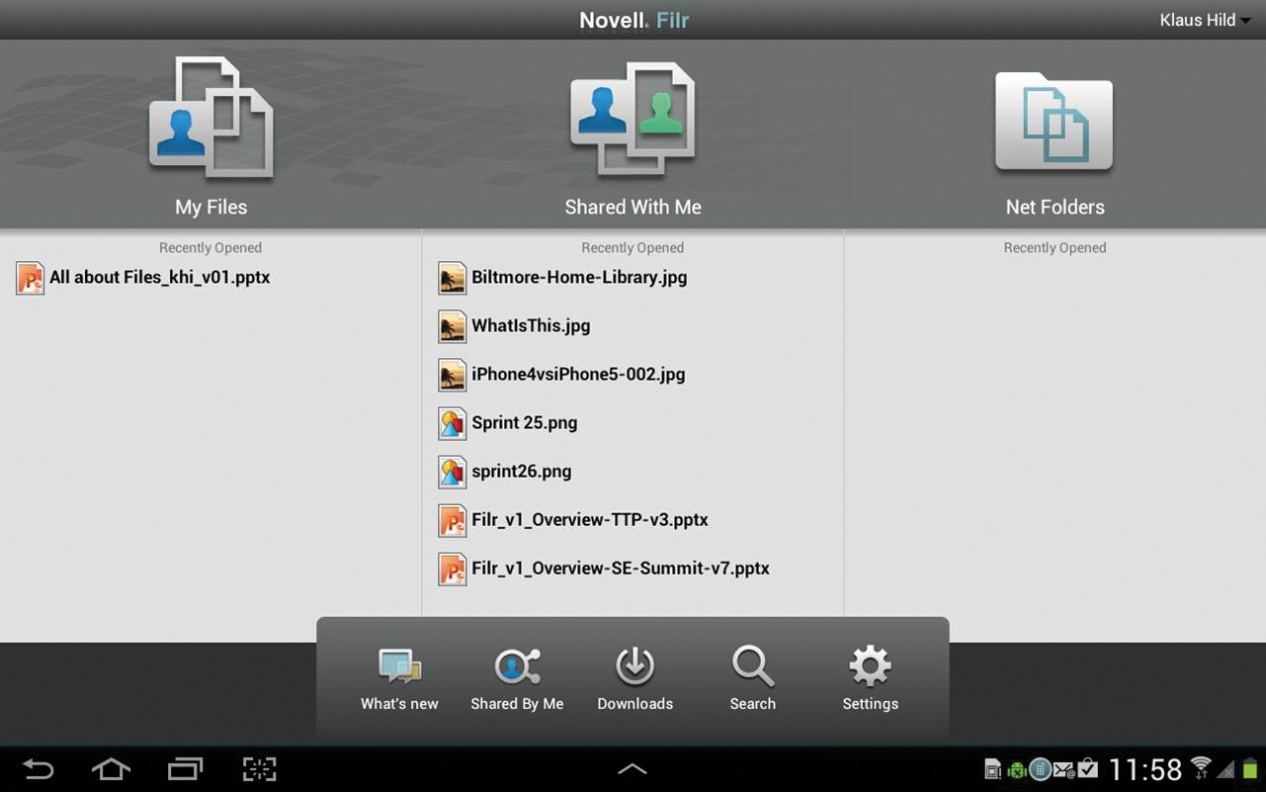Open the Downloads section

(x=634, y=668)
